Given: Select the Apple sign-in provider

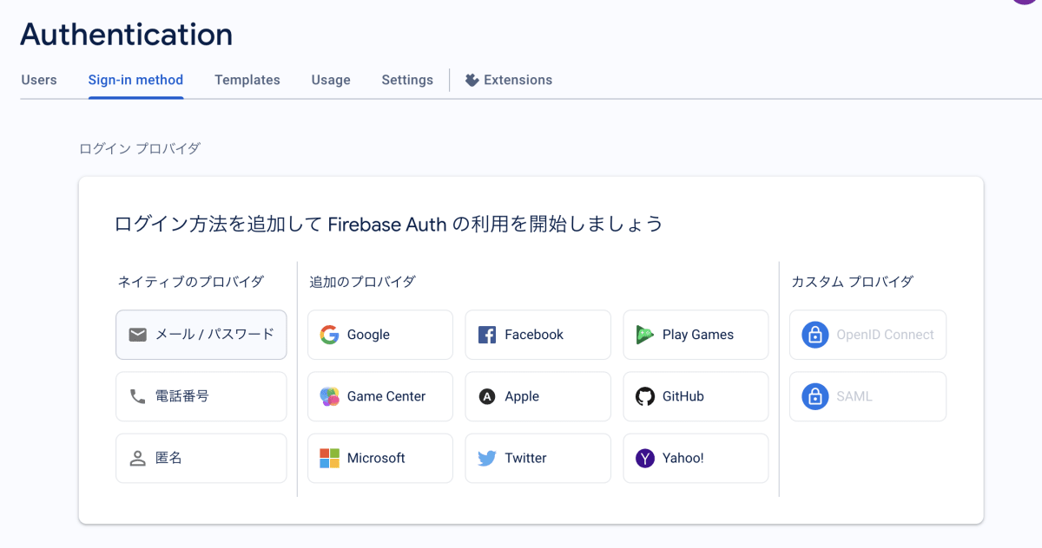Looking at the screenshot, I should pyautogui.click(x=537, y=396).
